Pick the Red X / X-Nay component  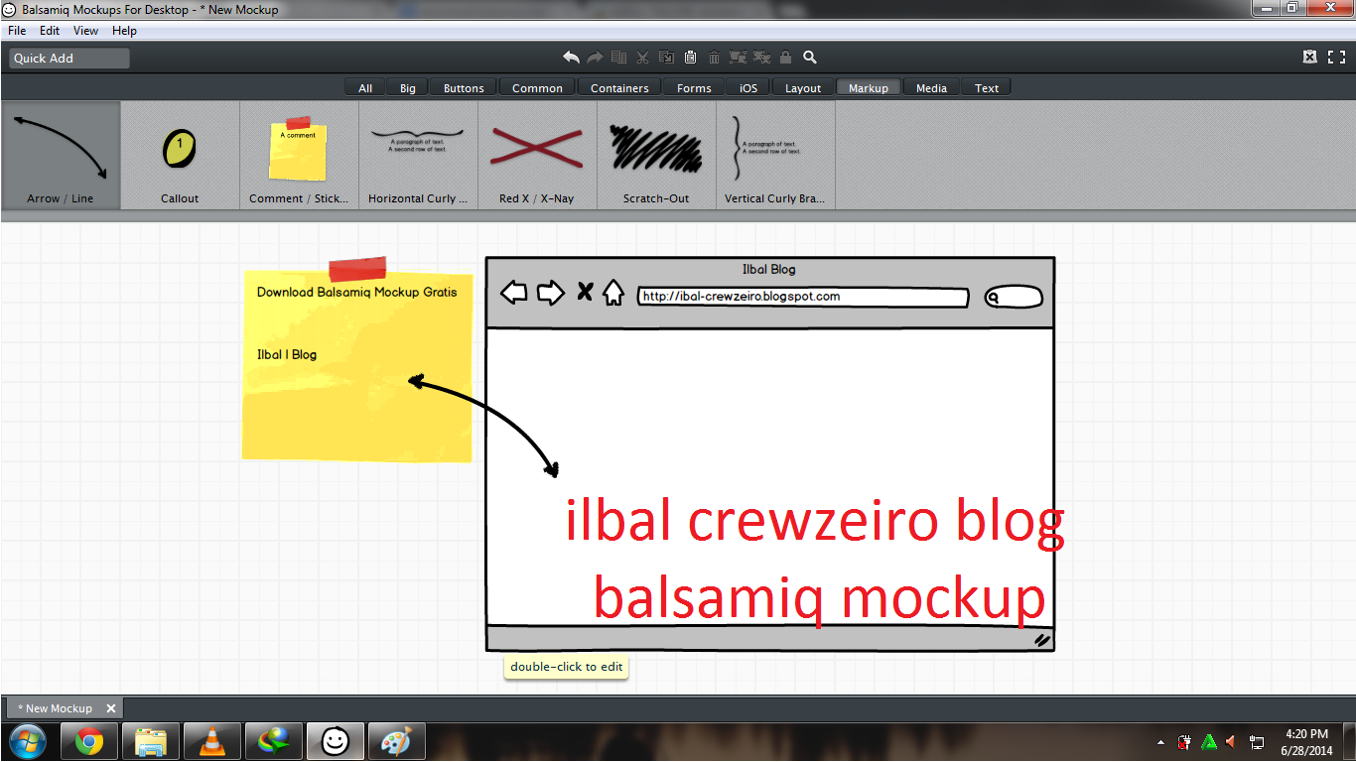pyautogui.click(x=537, y=155)
